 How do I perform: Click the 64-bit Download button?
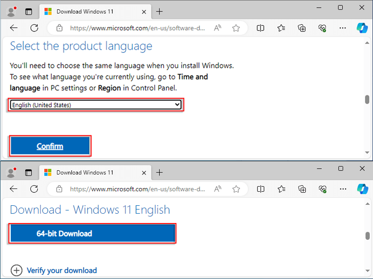(92, 233)
